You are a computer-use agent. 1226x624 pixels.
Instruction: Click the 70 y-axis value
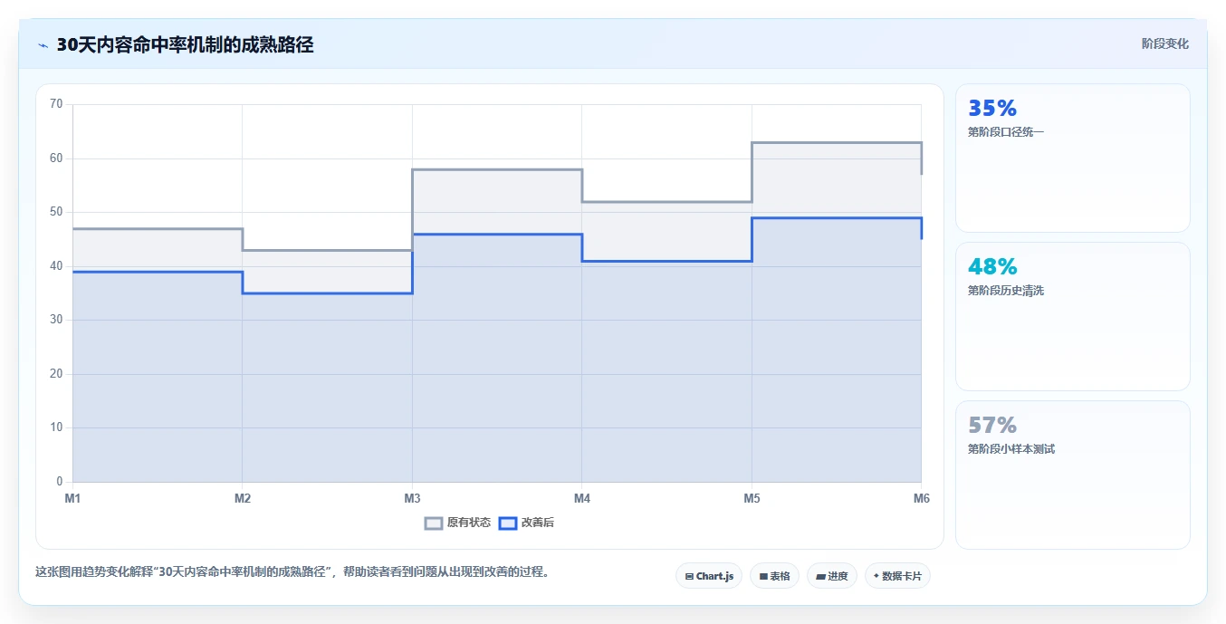[56, 104]
